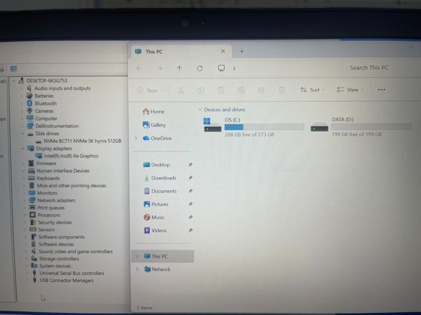The image size is (421, 315).
Task: Select This PC in navigation pane
Action: tap(162, 256)
